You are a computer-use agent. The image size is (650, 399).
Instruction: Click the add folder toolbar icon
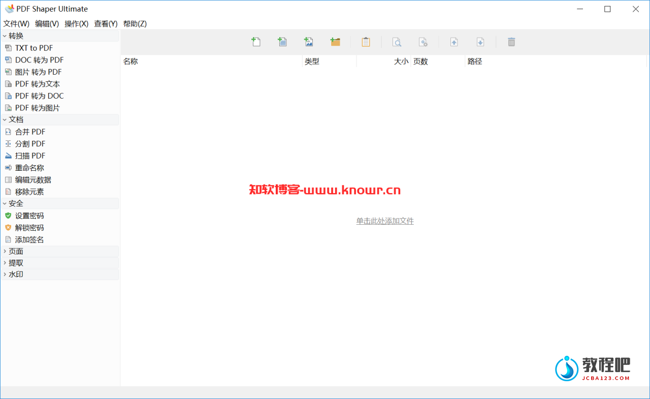335,42
